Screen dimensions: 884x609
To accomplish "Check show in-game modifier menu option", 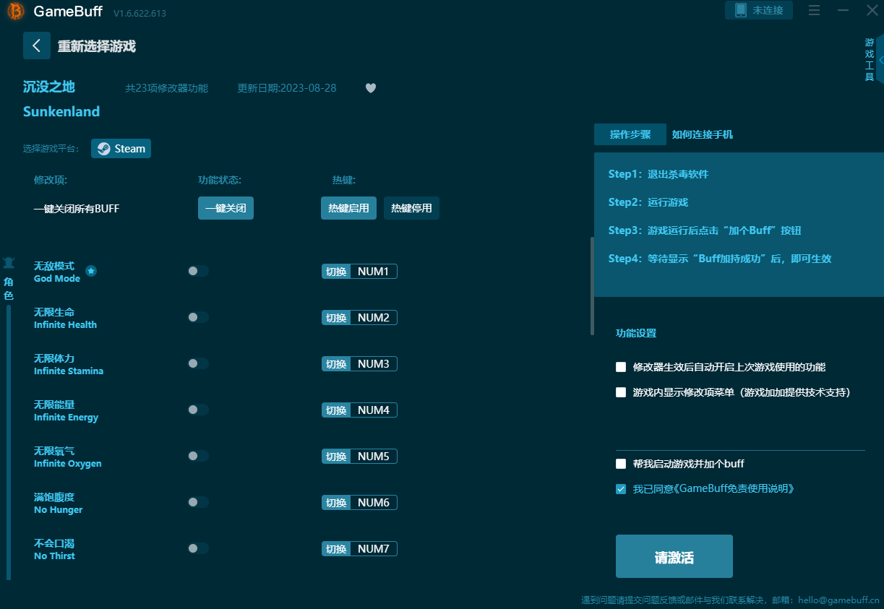I will click(x=621, y=392).
